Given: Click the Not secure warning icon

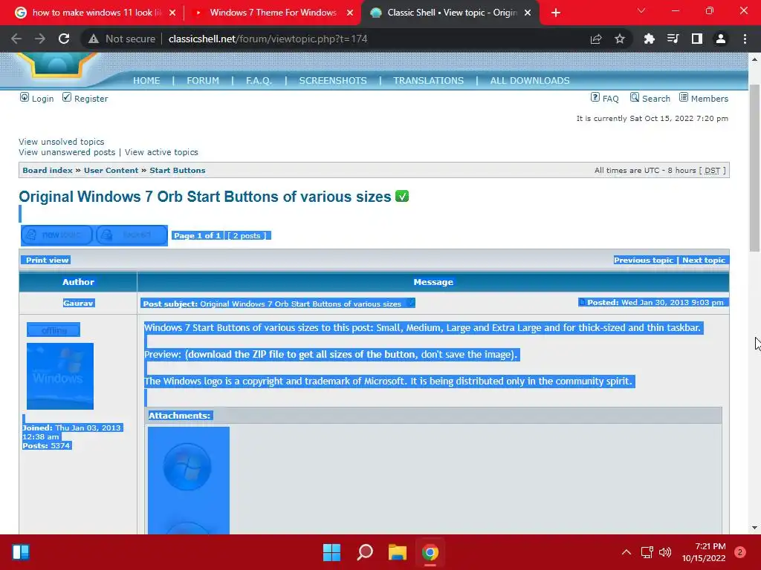Looking at the screenshot, I should point(93,39).
